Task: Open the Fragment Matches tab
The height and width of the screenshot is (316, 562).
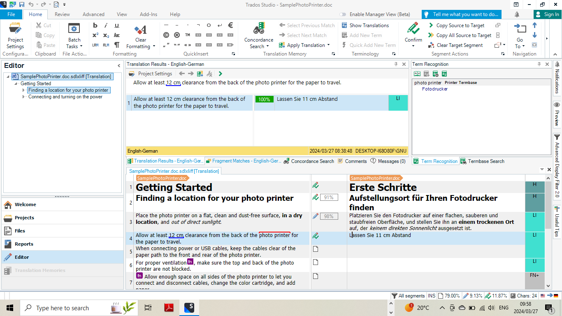Action: pyautogui.click(x=243, y=161)
